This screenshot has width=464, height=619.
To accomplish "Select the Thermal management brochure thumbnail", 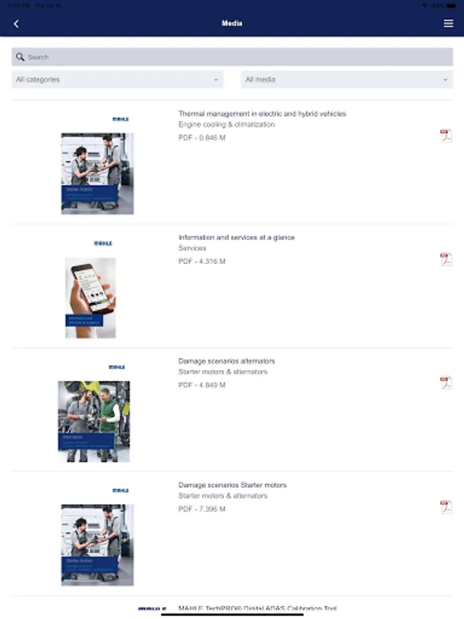I will point(97,173).
